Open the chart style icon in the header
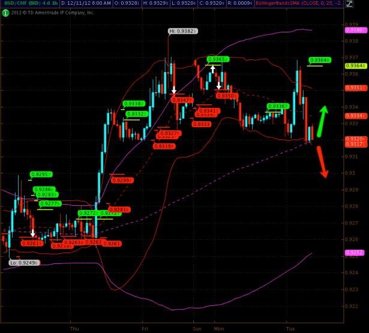The image size is (369, 333). click(x=349, y=4)
